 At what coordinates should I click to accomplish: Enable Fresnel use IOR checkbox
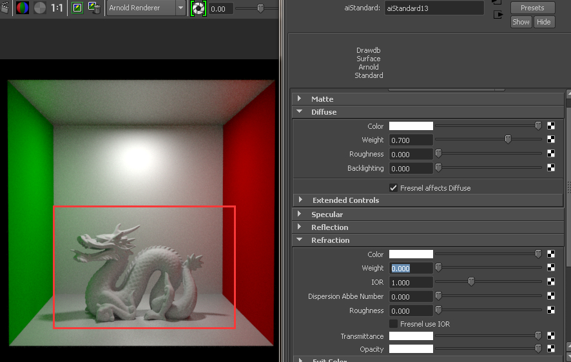(393, 324)
